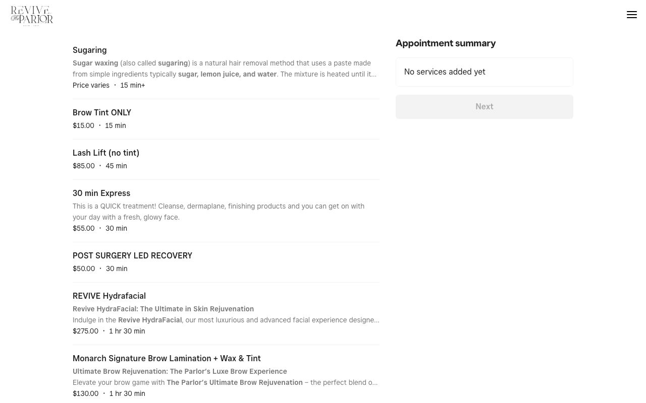Screen dimensions: 646x403
Task: Click the $15.00 Brow Tint price
Action: point(83,126)
